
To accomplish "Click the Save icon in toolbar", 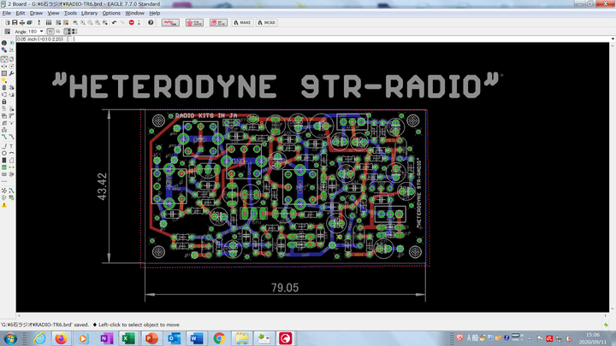I will coord(15,22).
